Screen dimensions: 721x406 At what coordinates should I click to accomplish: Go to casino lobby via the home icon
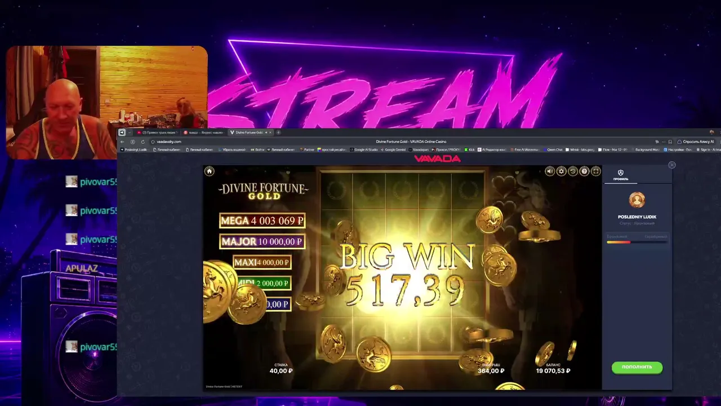pos(210,171)
